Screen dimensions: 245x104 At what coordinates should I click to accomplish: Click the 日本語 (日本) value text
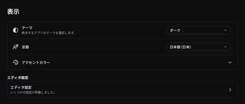(180, 47)
